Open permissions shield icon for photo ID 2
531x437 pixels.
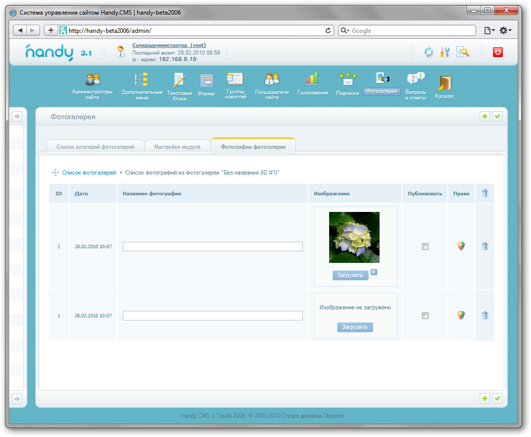point(461,246)
